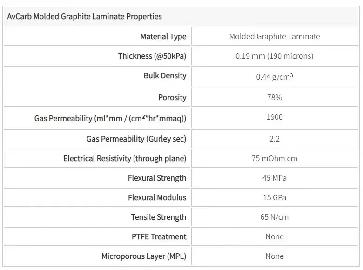Click the 75 mOhm cm value
The image size is (363, 270).
point(275,158)
